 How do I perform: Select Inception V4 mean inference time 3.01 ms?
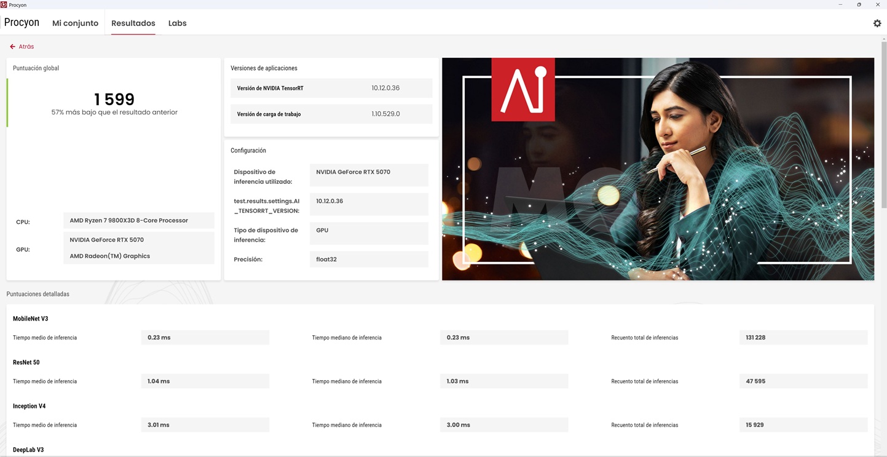click(205, 425)
